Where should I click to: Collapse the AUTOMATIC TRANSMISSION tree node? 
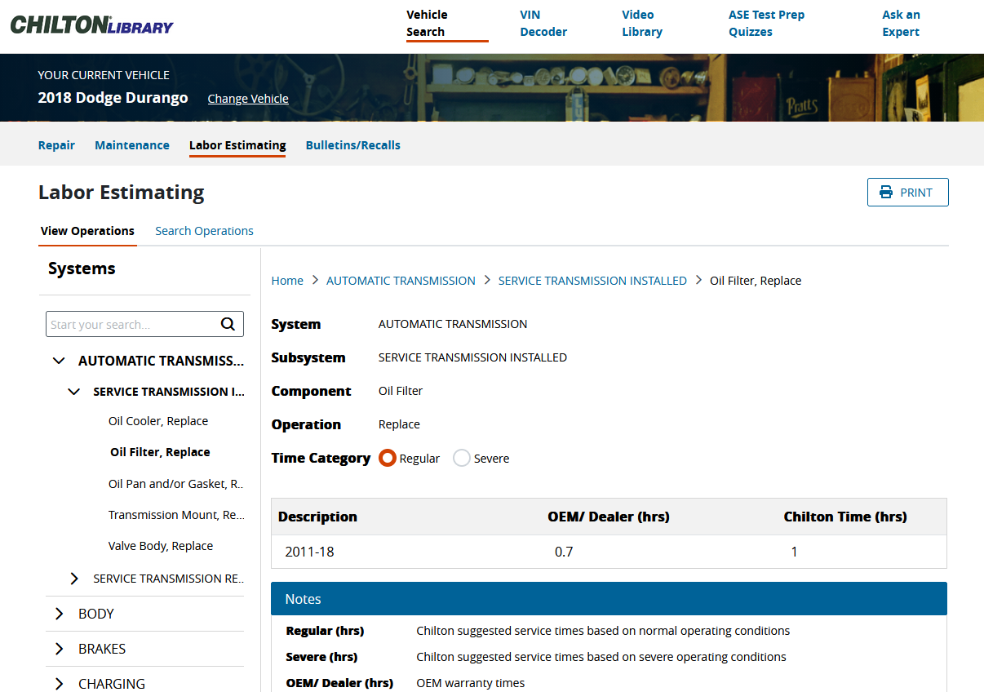pos(59,361)
